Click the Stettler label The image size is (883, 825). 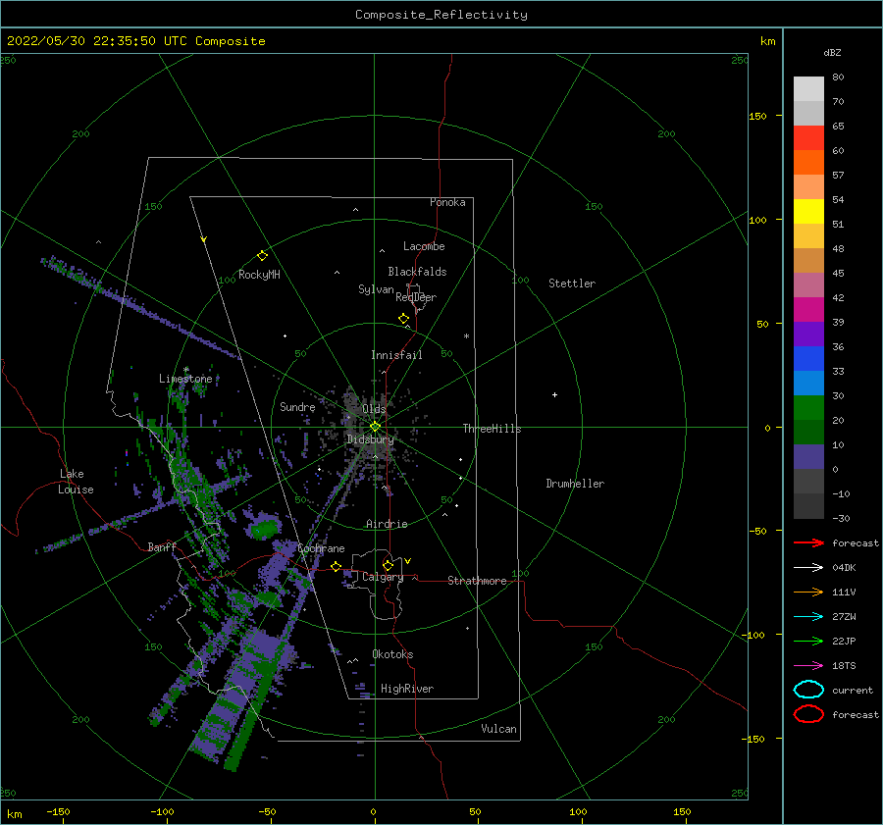[x=572, y=284]
